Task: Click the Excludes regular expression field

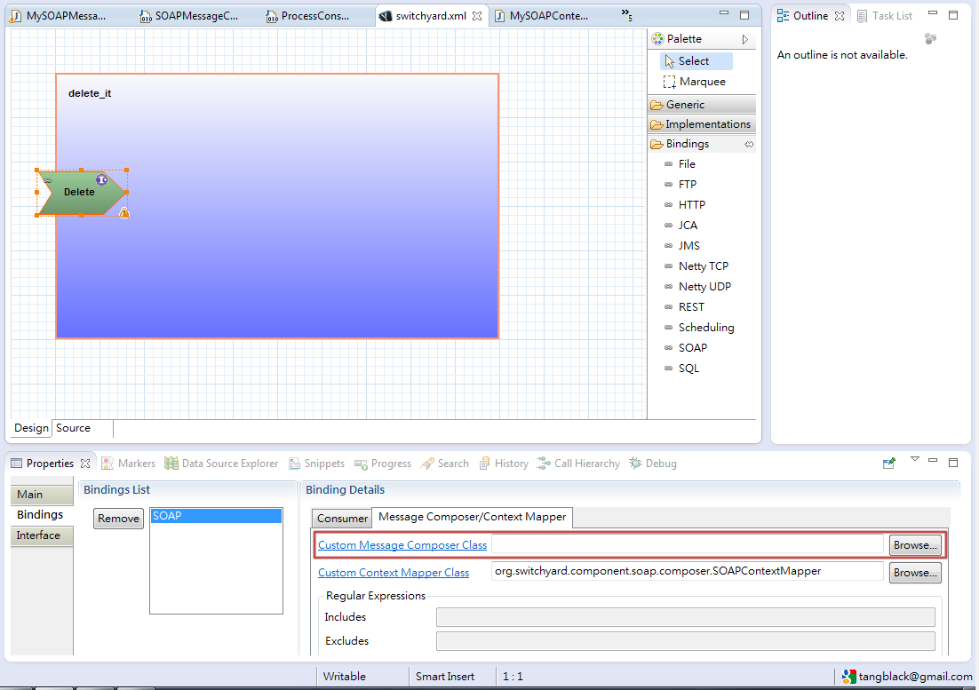Action: tap(686, 641)
